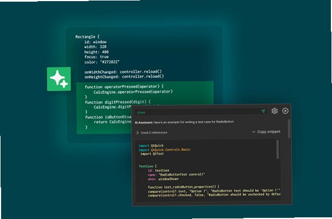The width and height of the screenshot is (332, 219).
Task: Click the AI Assistant response text
Action: [x=184, y=122]
